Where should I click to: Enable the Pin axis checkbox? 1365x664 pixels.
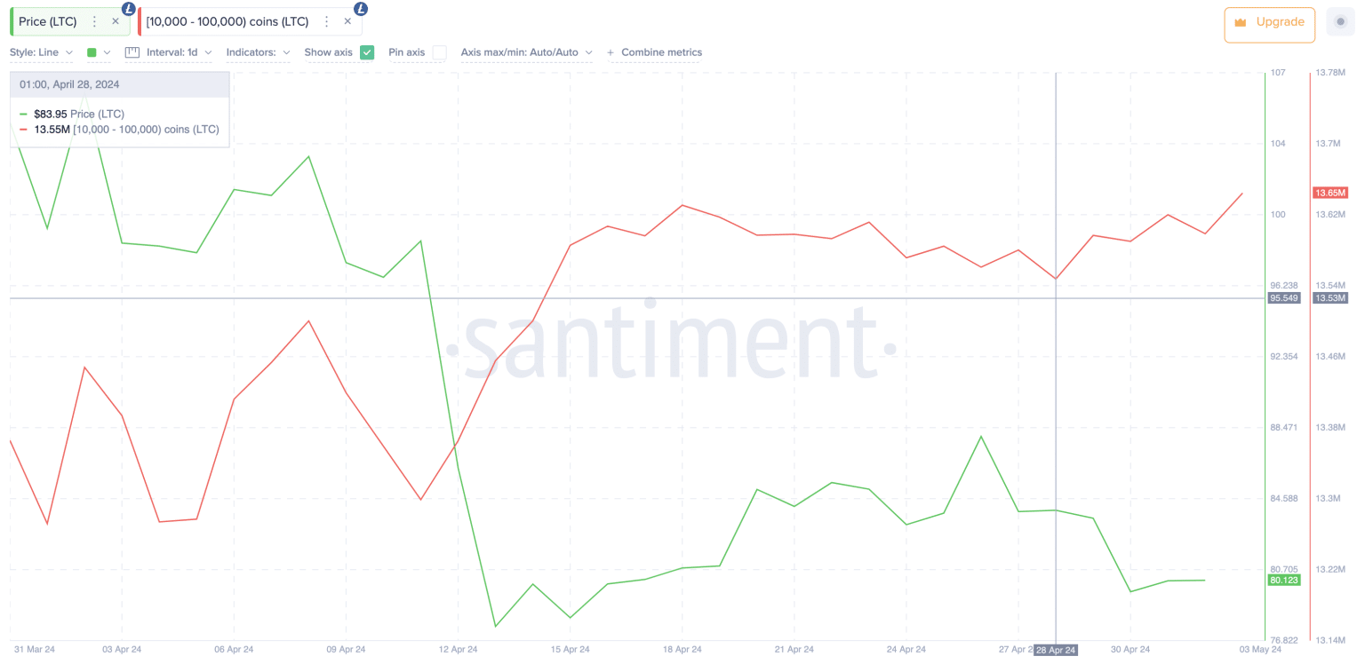(439, 52)
